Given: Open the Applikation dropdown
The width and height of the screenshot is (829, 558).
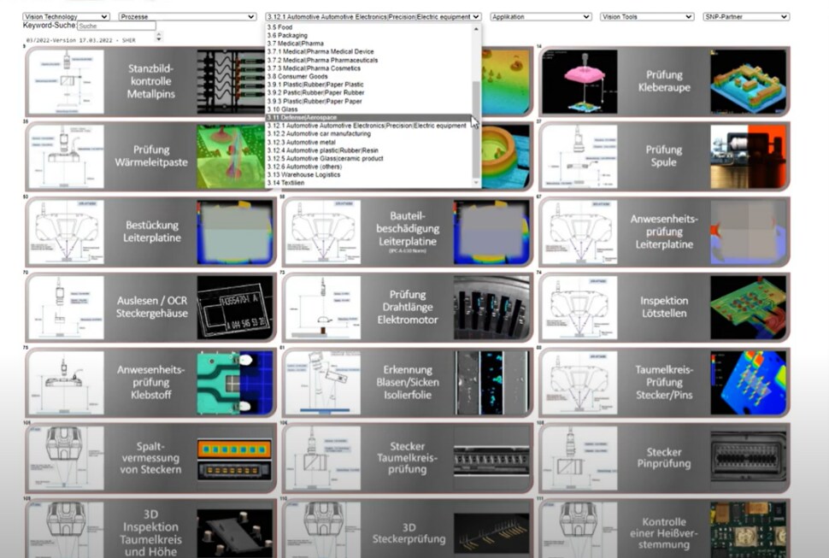Looking at the screenshot, I should pyautogui.click(x=540, y=16).
